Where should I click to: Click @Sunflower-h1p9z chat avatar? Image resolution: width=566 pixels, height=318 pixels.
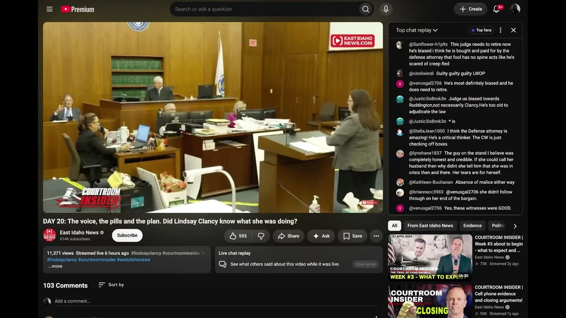click(400, 45)
